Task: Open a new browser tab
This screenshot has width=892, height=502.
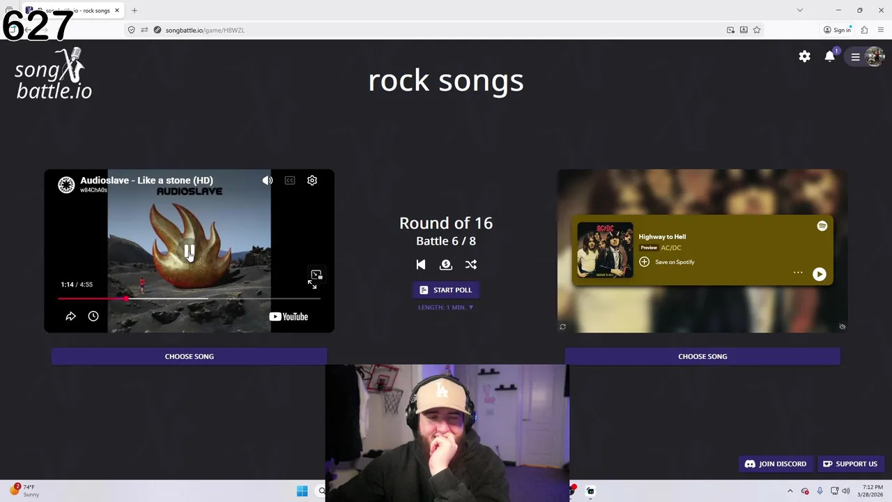Action: coord(134,10)
